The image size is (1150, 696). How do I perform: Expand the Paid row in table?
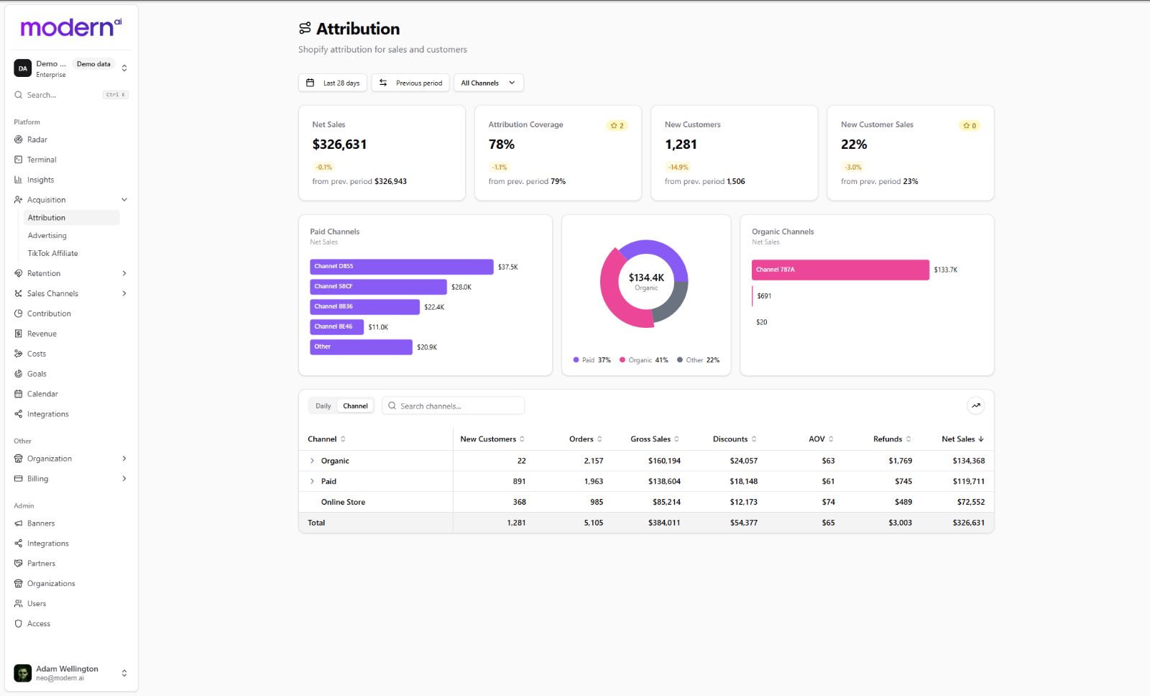coord(312,482)
